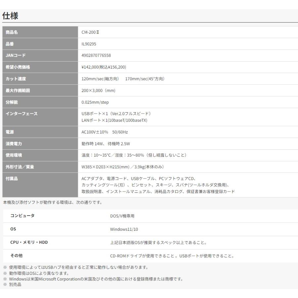Click the 希望小売価格 label
This screenshot has width=298, height=298.
(x=18, y=67)
